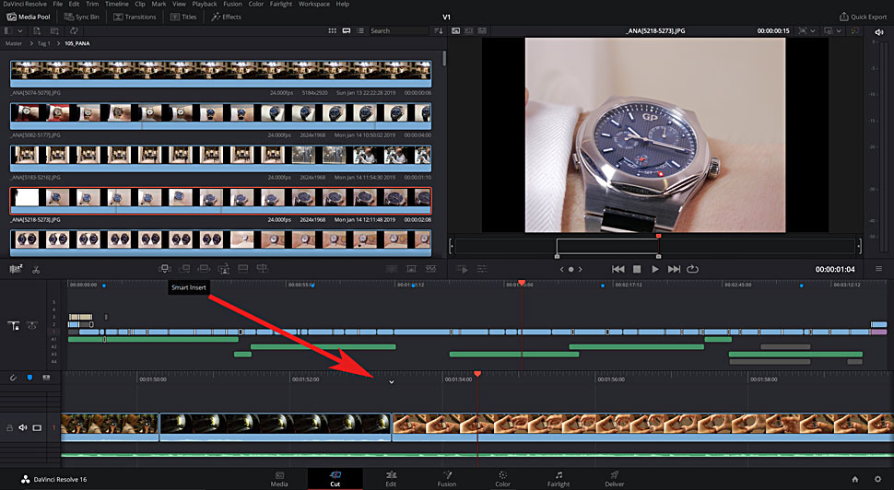The width and height of the screenshot is (894, 490).
Task: Switch to the Media page tab
Action: point(279,479)
